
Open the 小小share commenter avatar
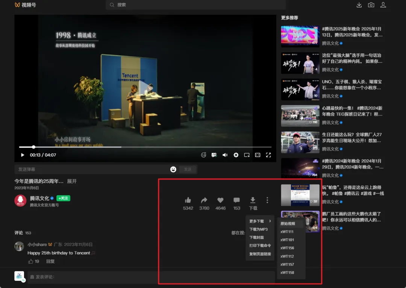pyautogui.click(x=19, y=246)
